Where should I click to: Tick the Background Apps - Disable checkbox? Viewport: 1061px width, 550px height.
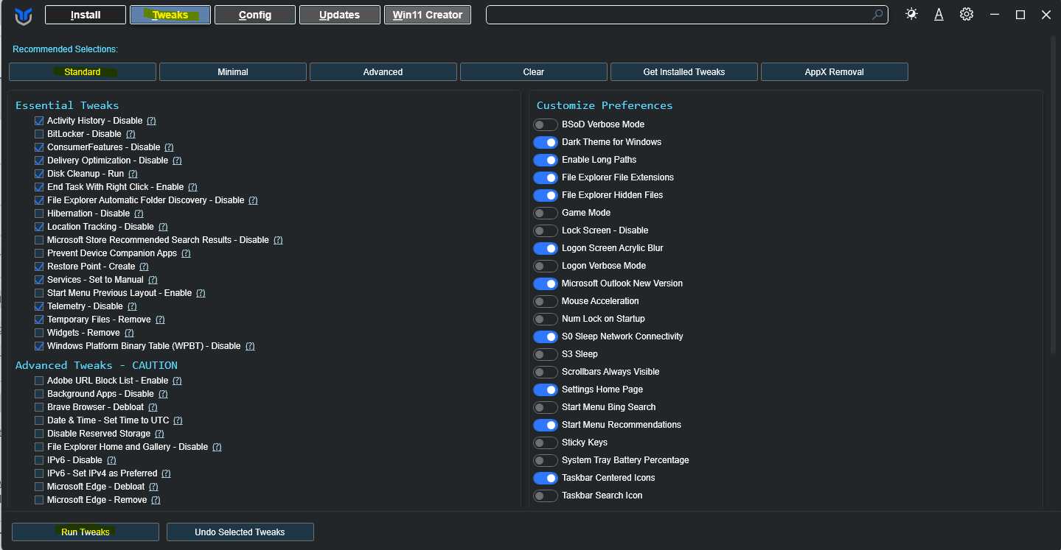coord(39,394)
